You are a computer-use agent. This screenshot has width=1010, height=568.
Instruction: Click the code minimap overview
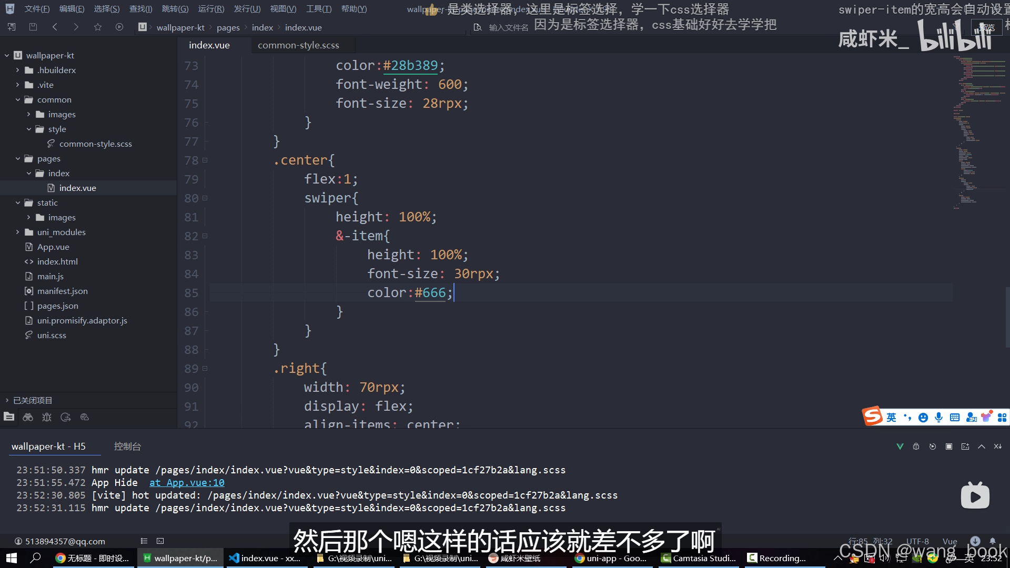(978, 131)
